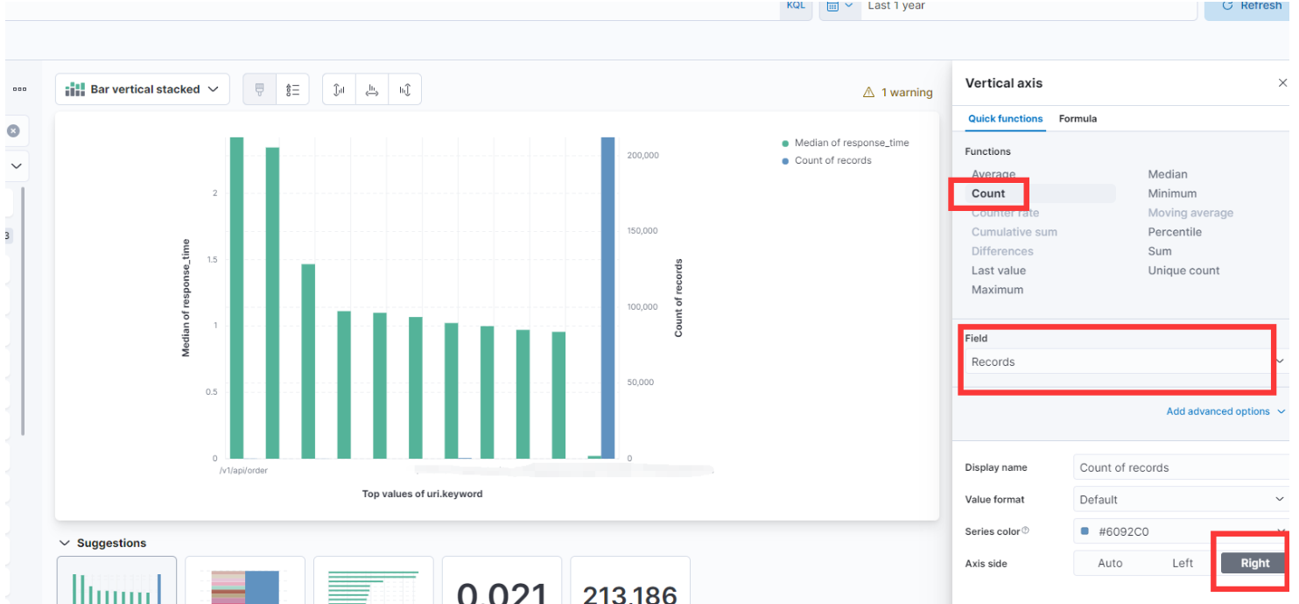Open the Legend settings icon
The image size is (1299, 604).
coord(292,89)
